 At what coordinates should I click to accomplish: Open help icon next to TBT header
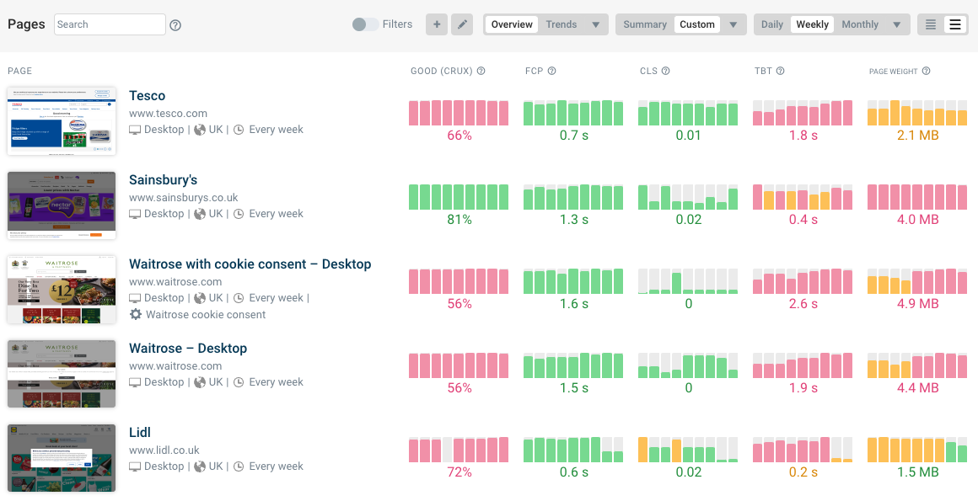[780, 71]
